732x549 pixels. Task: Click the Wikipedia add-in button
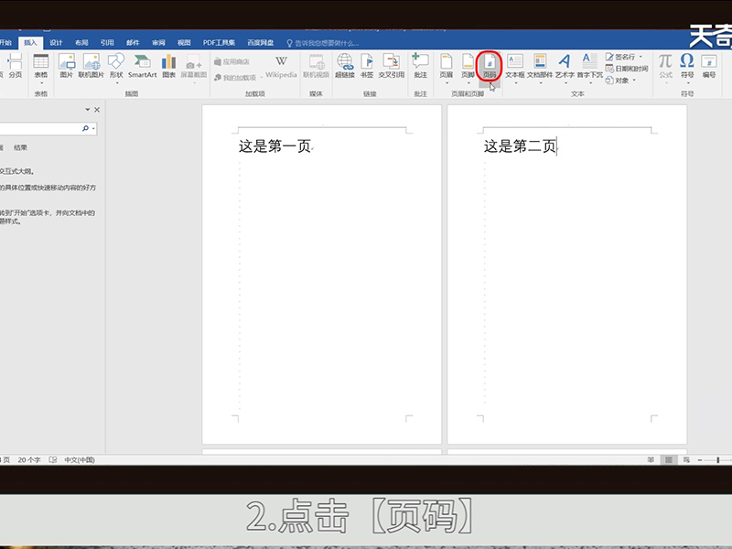pos(281,64)
